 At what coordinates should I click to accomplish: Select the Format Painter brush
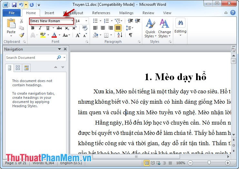(22, 35)
